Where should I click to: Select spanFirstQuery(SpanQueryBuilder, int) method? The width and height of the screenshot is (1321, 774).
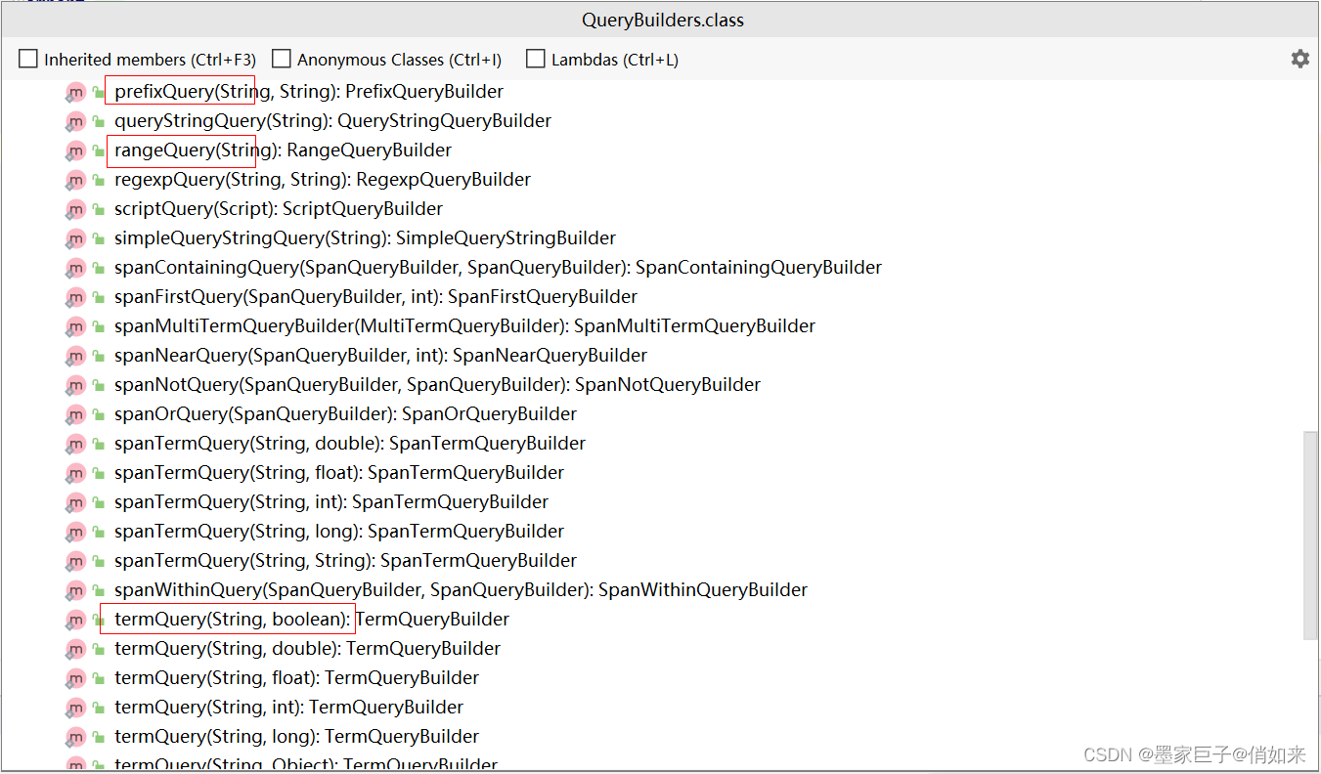(375, 297)
